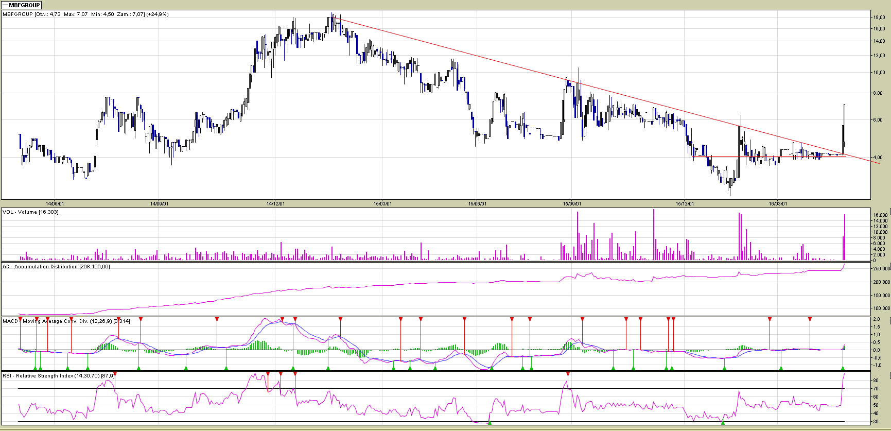Select the AD - Accumulation Distribution label
The width and height of the screenshot is (891, 431).
[x=56, y=267]
